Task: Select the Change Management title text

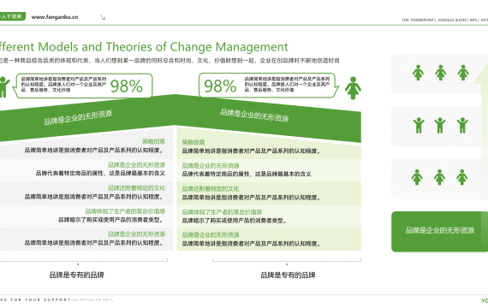Action: [x=143, y=47]
